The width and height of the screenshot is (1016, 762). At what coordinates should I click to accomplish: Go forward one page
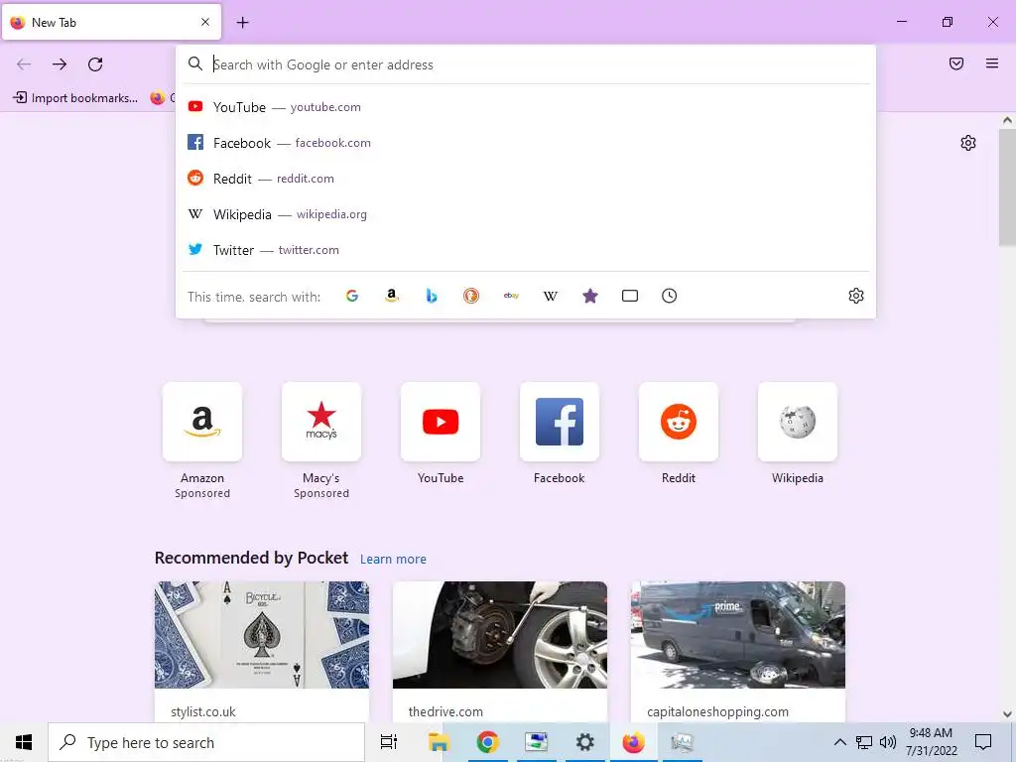pos(60,64)
